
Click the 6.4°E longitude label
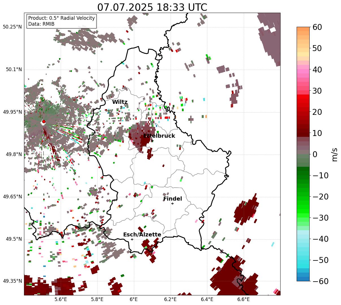coord(207,299)
